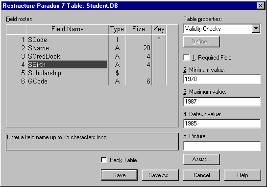Click the Save button
Image resolution: width=267 pixels, height=187 pixels.
119,175
